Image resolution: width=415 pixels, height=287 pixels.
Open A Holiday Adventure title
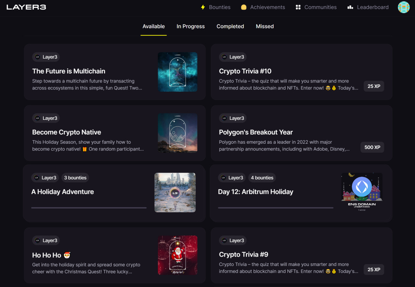(63, 192)
